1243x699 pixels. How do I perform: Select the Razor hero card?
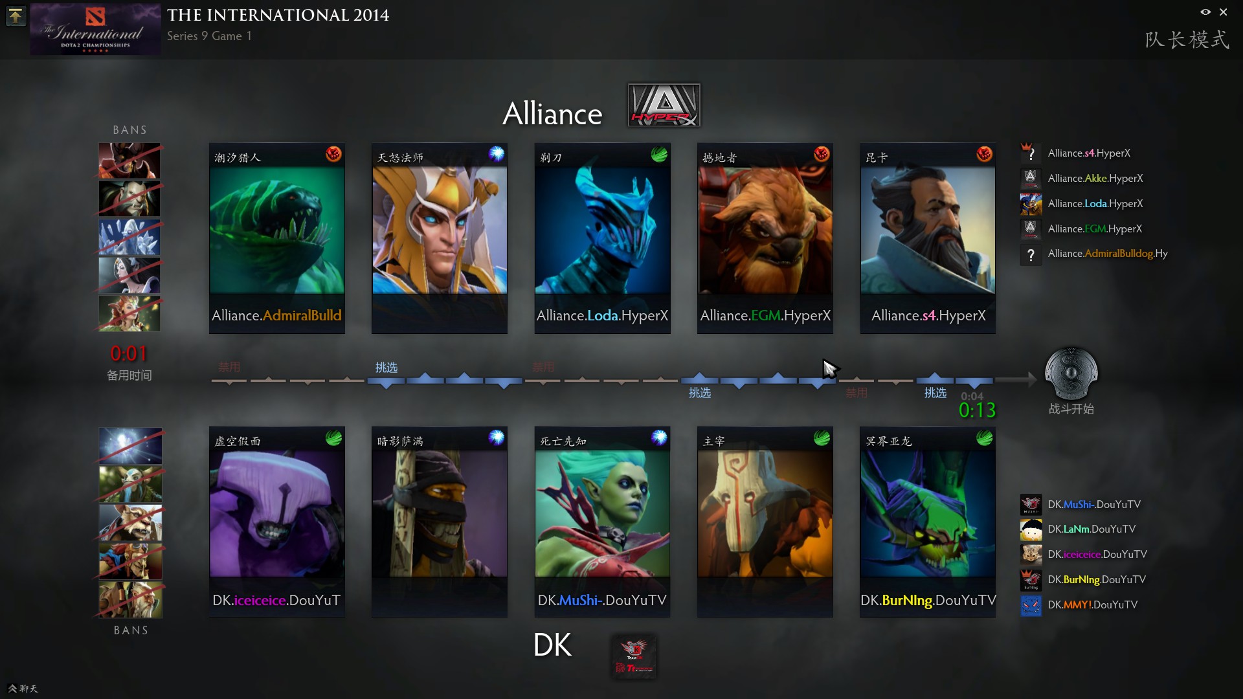tap(602, 238)
